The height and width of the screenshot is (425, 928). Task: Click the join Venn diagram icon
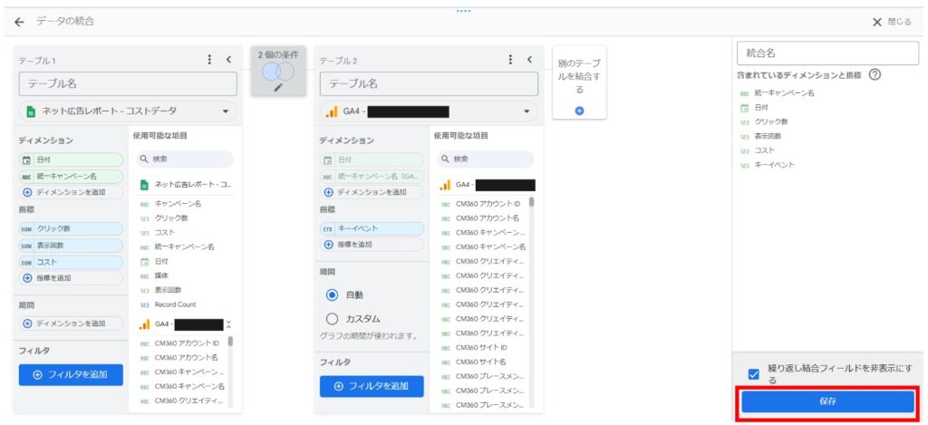(x=278, y=71)
